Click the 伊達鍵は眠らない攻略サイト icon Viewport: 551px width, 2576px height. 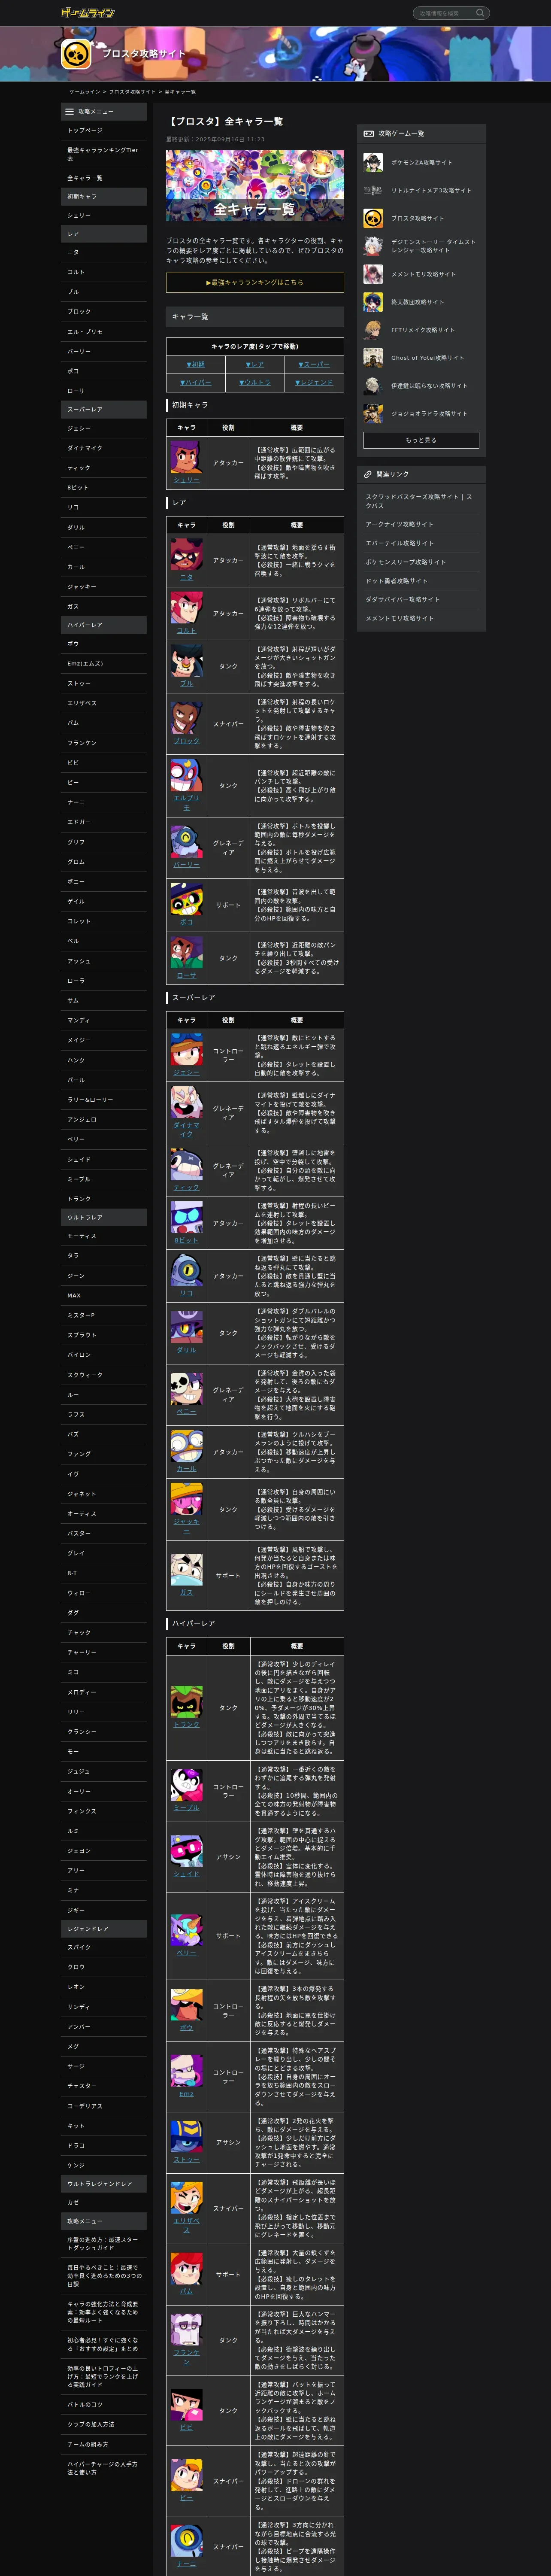[373, 386]
